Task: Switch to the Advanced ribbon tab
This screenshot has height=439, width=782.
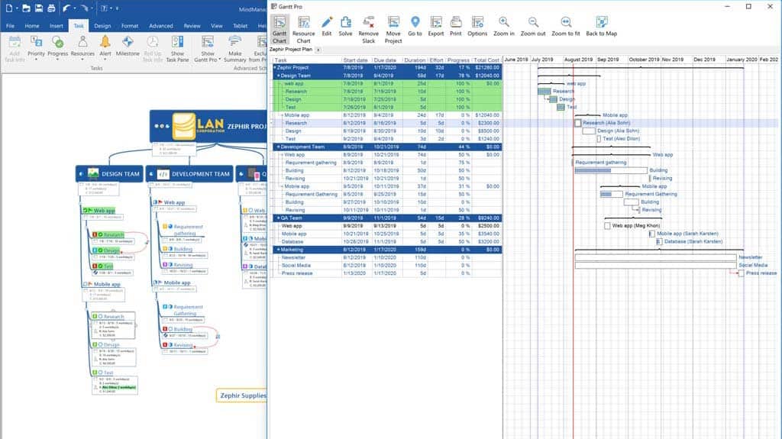Action: [x=160, y=26]
